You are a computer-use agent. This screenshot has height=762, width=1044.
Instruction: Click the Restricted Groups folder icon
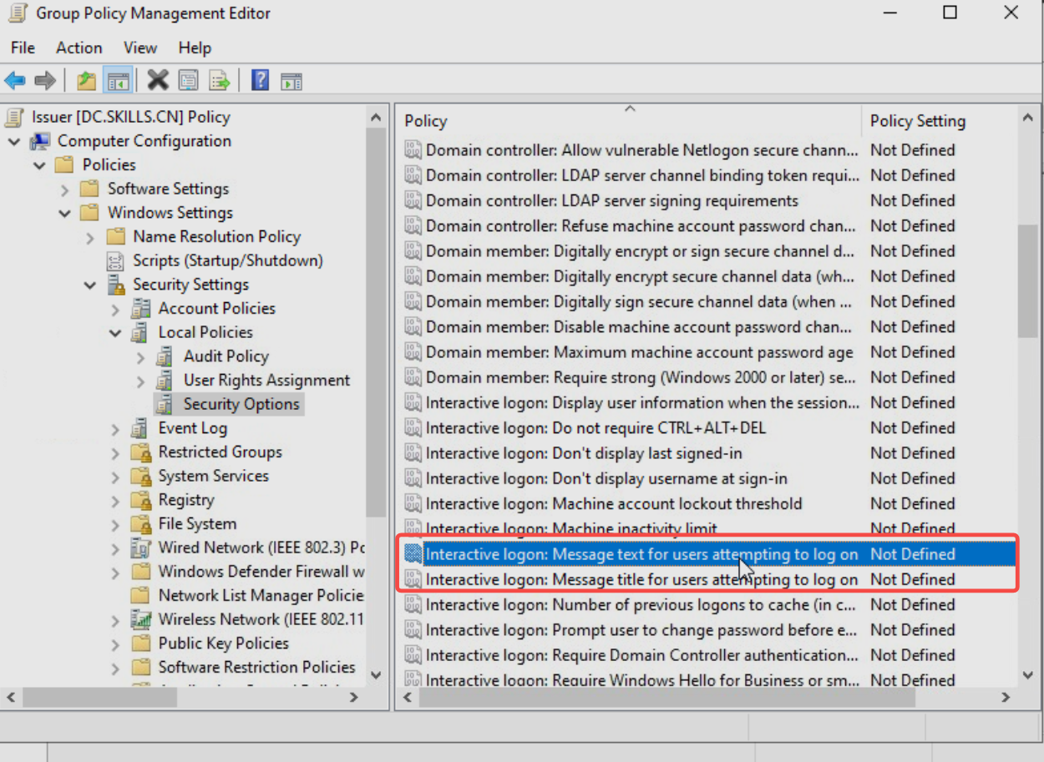tap(141, 452)
